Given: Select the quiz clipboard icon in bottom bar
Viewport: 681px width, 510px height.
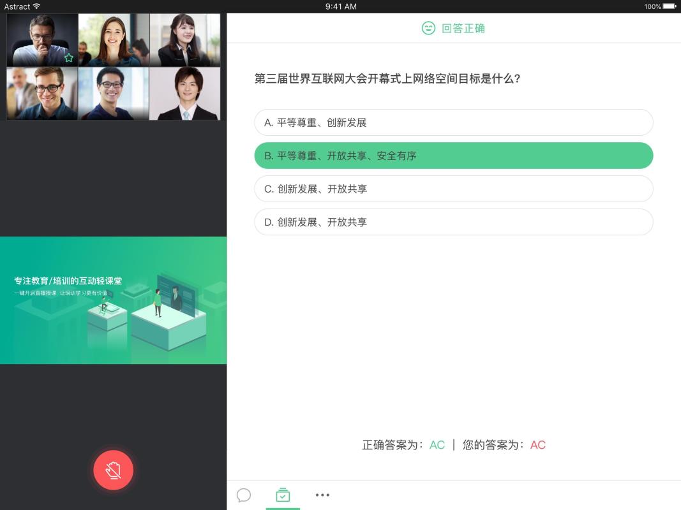Looking at the screenshot, I should click(283, 495).
